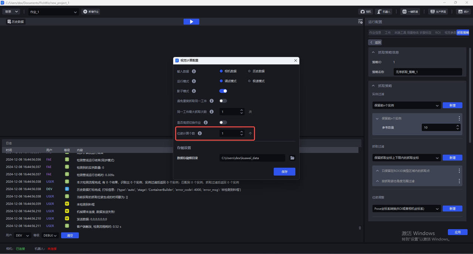
Task: Click 保存 to save the configuration
Action: pos(284,172)
